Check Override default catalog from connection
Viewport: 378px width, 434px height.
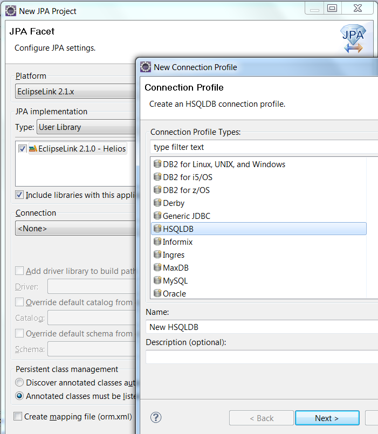pos(19,302)
